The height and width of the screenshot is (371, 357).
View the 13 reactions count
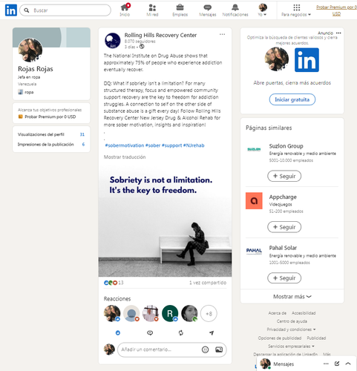pos(114,283)
